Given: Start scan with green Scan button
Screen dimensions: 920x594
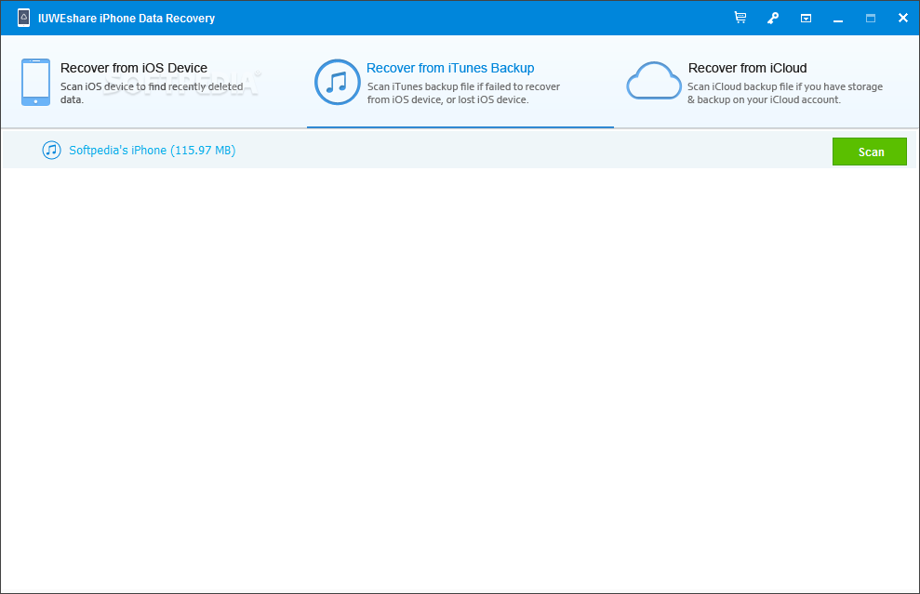Looking at the screenshot, I should pos(870,152).
